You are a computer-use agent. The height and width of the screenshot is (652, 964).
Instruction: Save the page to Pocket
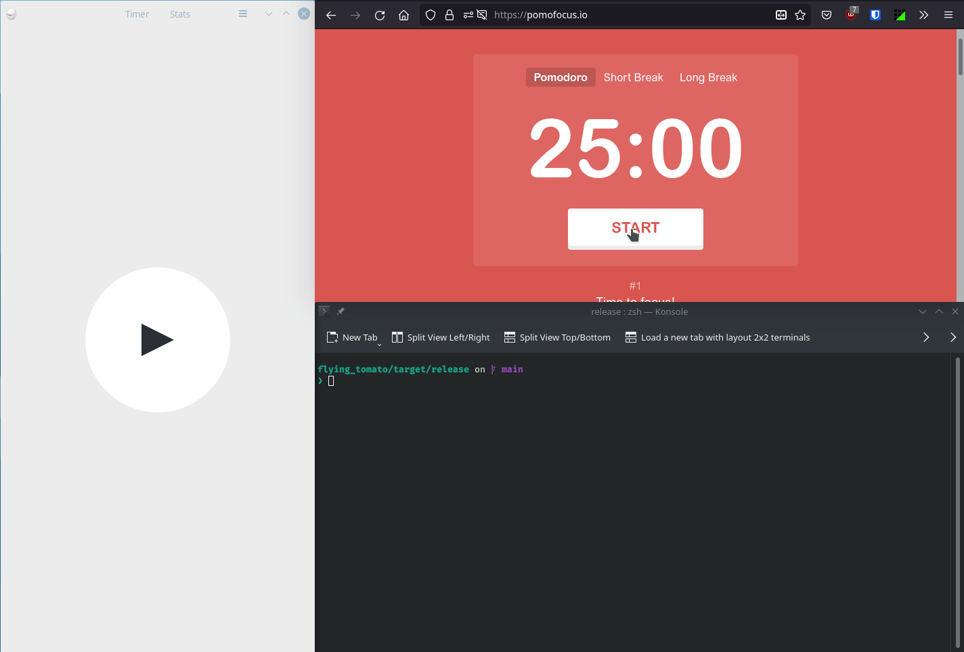[827, 15]
